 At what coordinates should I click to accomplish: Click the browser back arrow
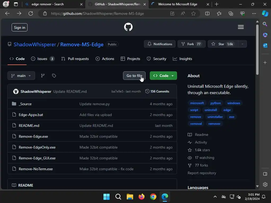click(x=7, y=13)
